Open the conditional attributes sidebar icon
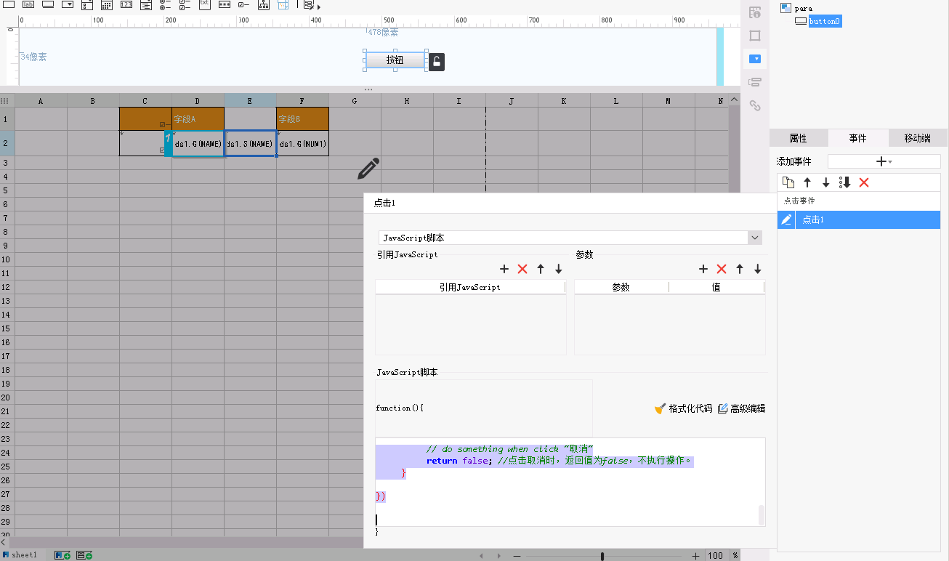949x561 pixels. (755, 82)
